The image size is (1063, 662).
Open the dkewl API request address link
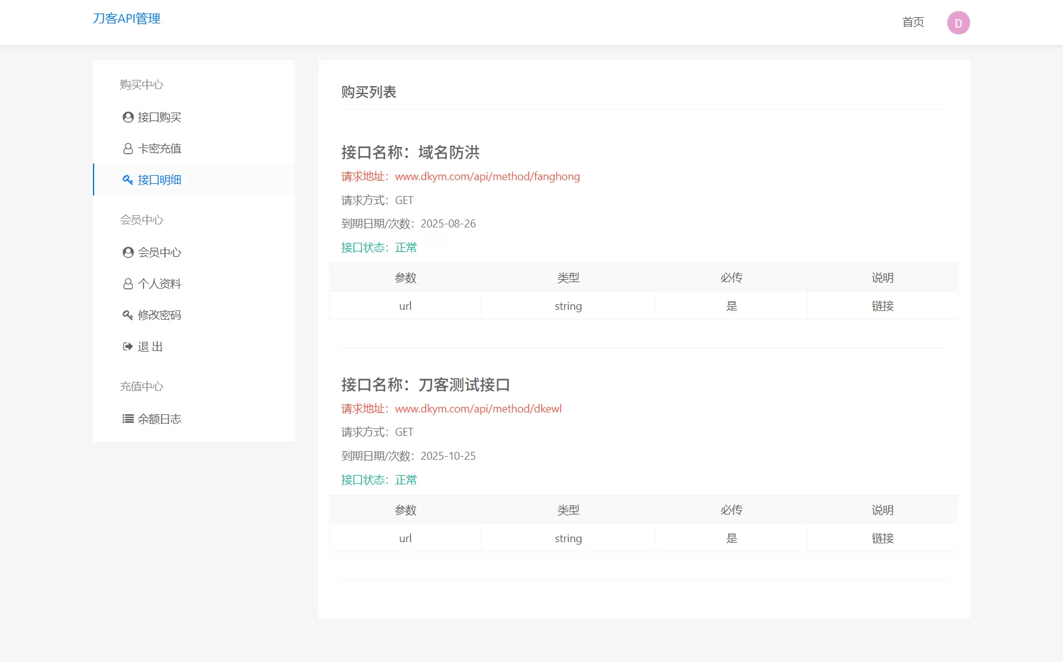point(478,408)
